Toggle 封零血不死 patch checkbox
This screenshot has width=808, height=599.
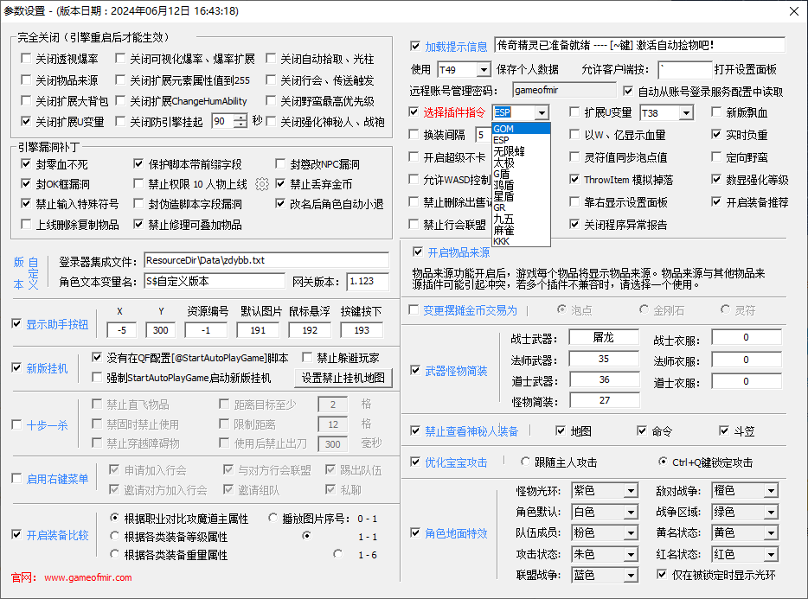[26, 163]
